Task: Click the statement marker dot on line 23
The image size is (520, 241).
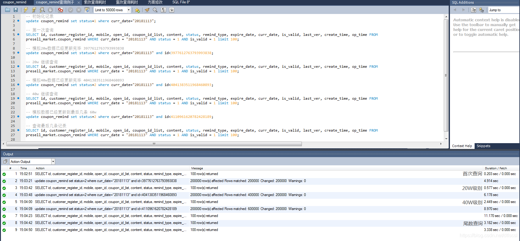Action: (18, 116)
